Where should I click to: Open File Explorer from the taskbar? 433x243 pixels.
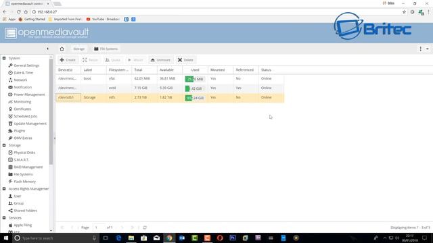131,238
